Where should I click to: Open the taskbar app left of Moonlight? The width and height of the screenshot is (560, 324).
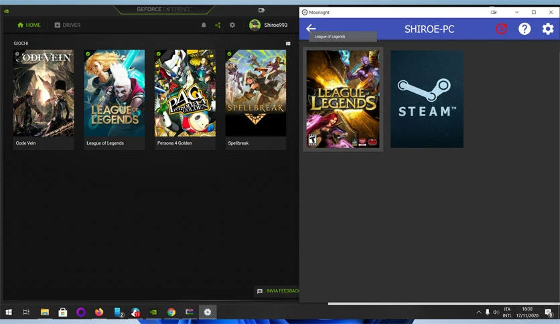click(190, 312)
